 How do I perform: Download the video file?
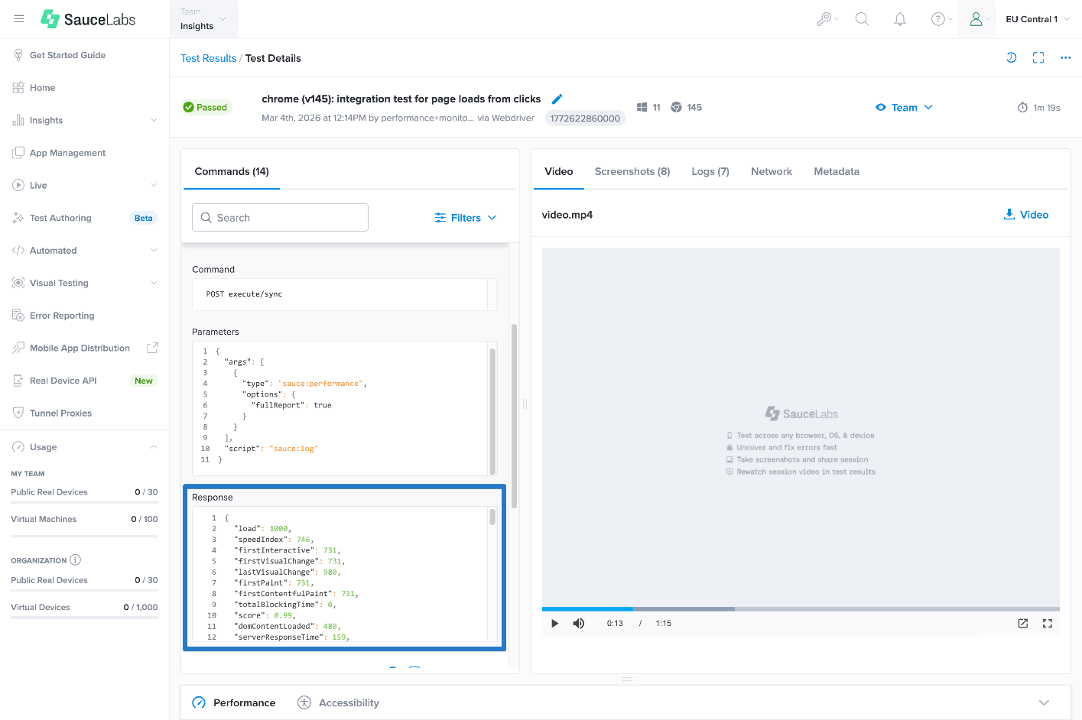click(x=1026, y=215)
